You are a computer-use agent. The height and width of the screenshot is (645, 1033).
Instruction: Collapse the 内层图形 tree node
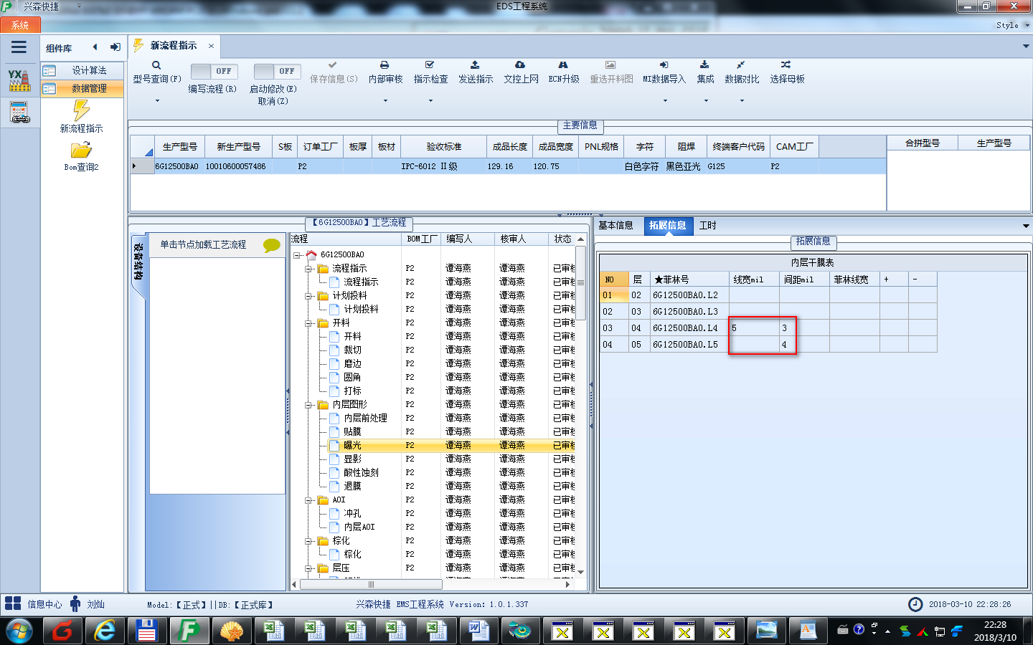tap(308, 405)
